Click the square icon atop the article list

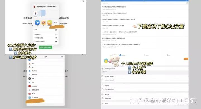pyautogui.click(x=187, y=3)
